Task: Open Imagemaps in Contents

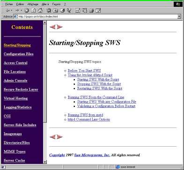Action: (x=13, y=134)
